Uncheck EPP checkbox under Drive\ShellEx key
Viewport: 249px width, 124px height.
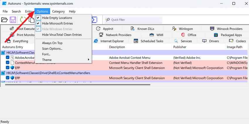pos(8,78)
